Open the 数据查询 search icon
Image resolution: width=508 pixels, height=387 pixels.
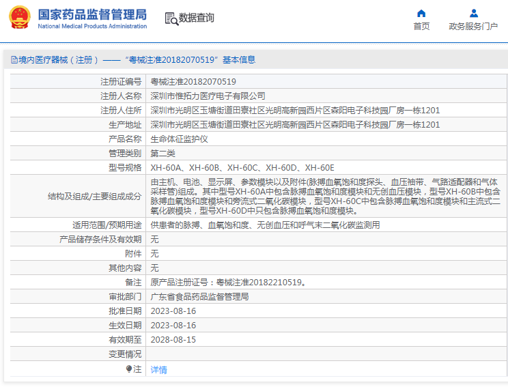coord(171,18)
